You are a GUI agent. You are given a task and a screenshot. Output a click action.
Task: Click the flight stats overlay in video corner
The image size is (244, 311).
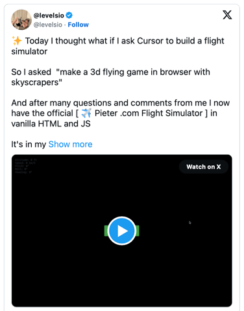(26, 166)
